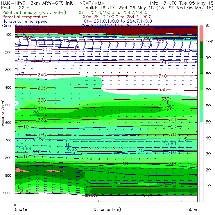Image resolution: width=215 pixels, height=215 pixels.
Task: Click the 'Circulation vectors' legend label
Action: (x=21, y=25)
